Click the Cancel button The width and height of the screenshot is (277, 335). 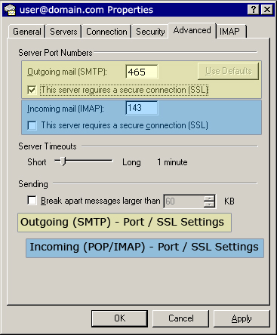point(181,318)
